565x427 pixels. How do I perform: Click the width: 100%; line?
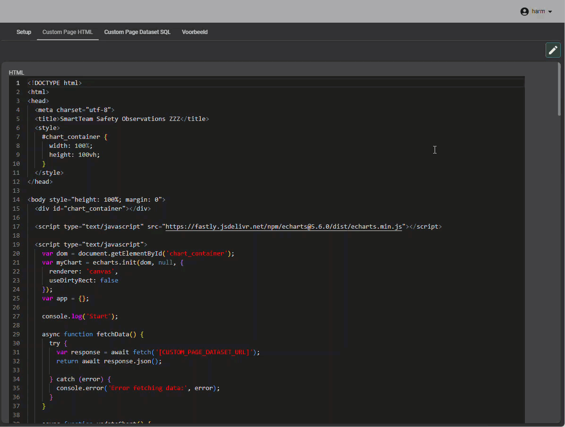[71, 146]
